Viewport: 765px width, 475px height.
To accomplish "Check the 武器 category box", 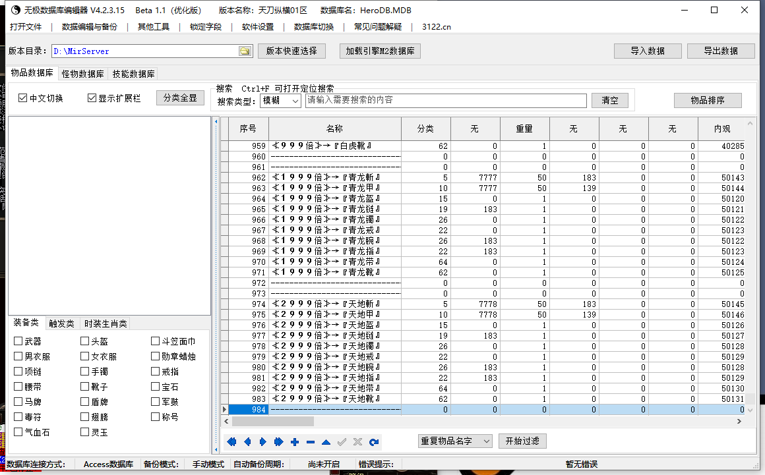I will 18,341.
